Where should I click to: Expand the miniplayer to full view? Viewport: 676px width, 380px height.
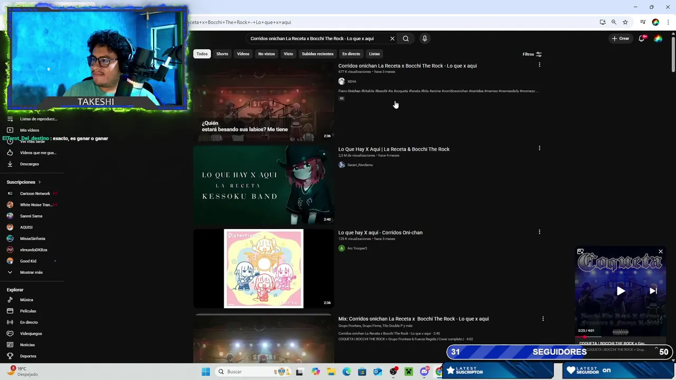point(580,252)
